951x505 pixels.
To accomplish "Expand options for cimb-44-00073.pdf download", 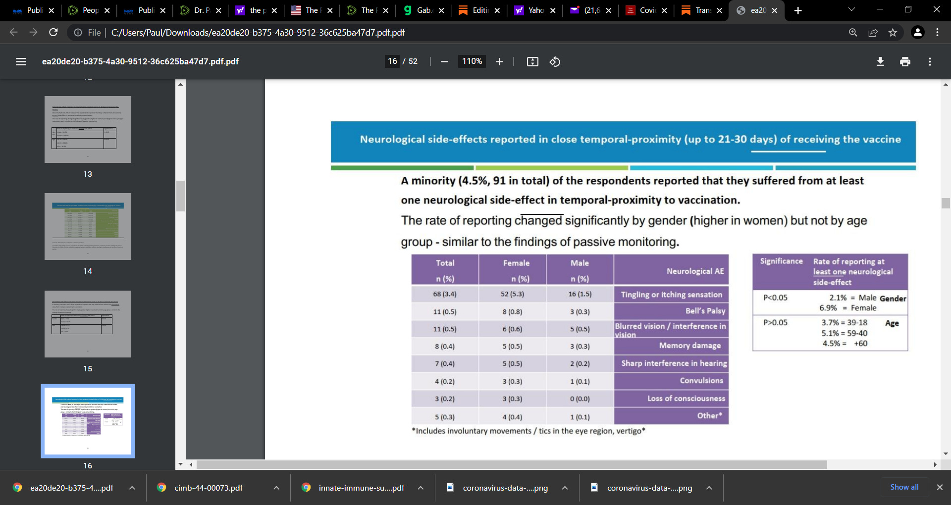I will (x=276, y=488).
